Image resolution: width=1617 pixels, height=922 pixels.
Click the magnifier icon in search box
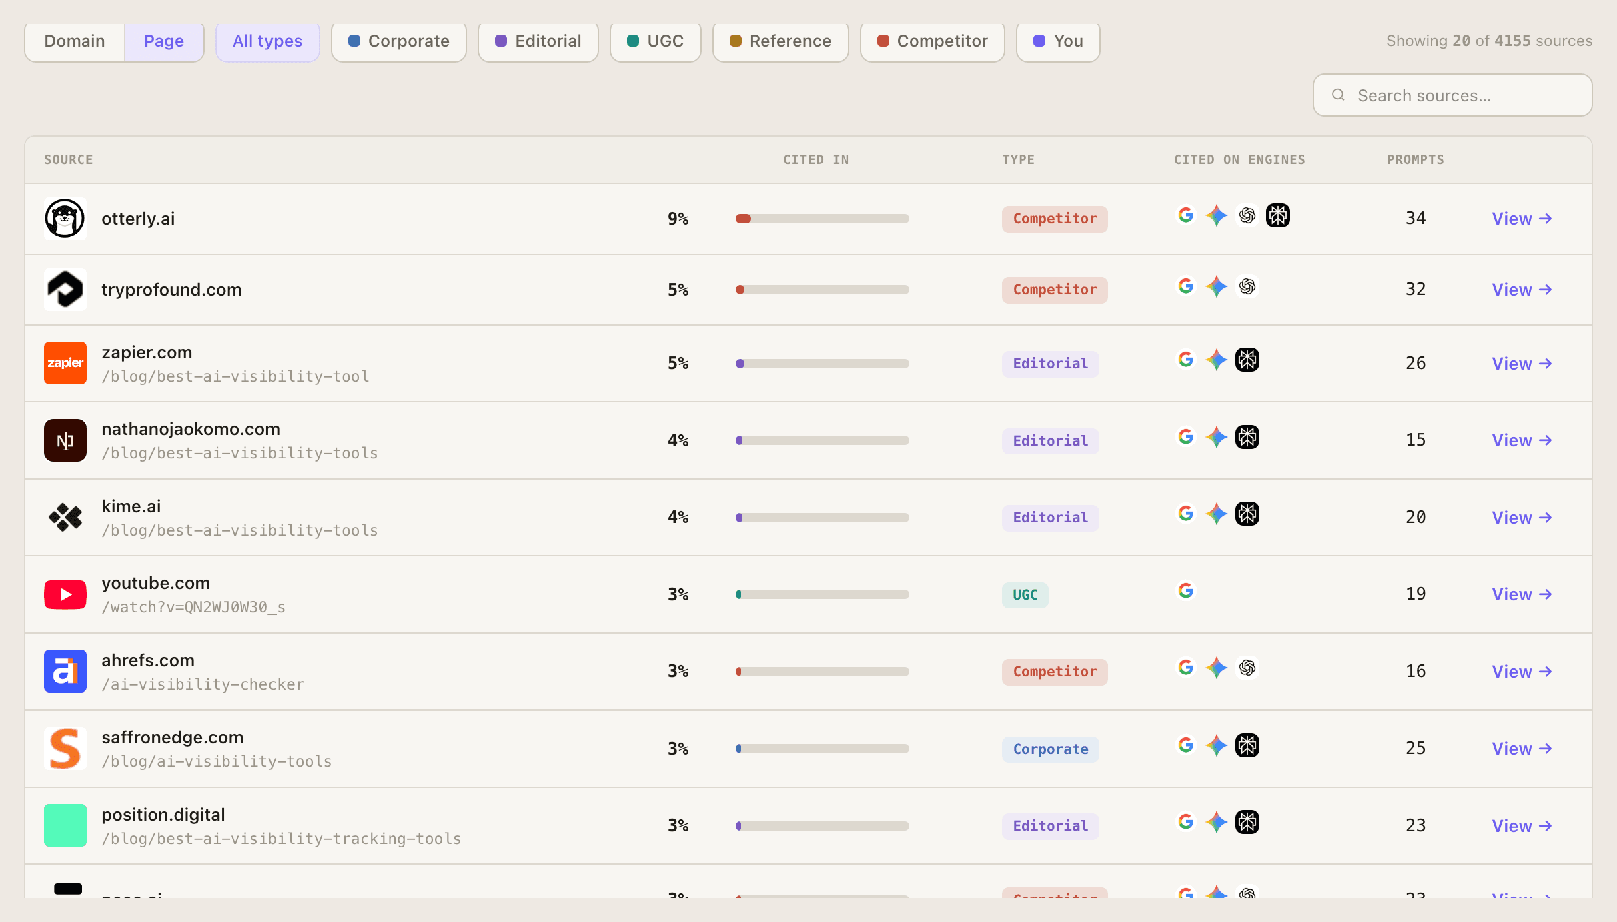1338,95
